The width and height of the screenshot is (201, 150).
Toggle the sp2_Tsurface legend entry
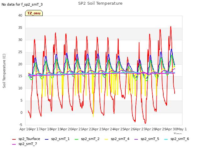pos(26,139)
